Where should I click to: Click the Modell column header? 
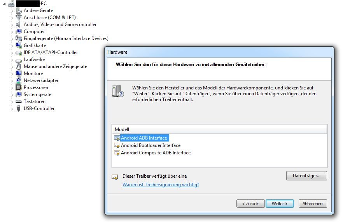tap(219, 129)
